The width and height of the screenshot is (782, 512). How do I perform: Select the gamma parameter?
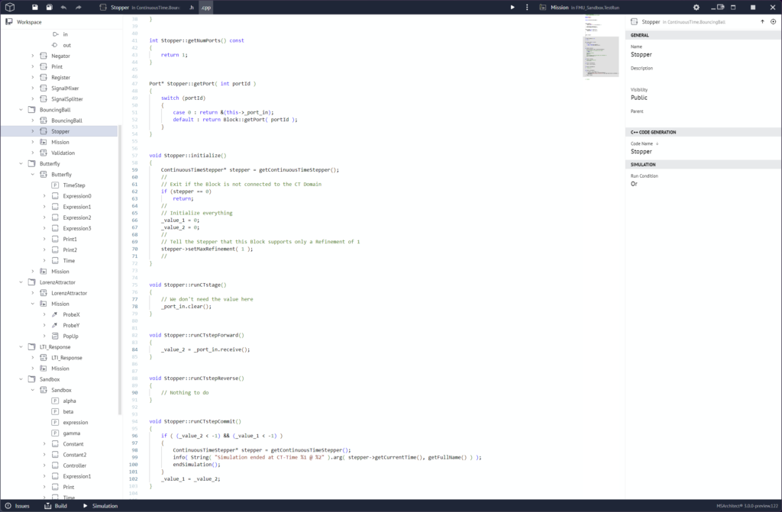coord(71,433)
